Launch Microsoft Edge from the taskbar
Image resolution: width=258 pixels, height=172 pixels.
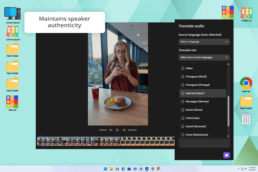(123, 169)
